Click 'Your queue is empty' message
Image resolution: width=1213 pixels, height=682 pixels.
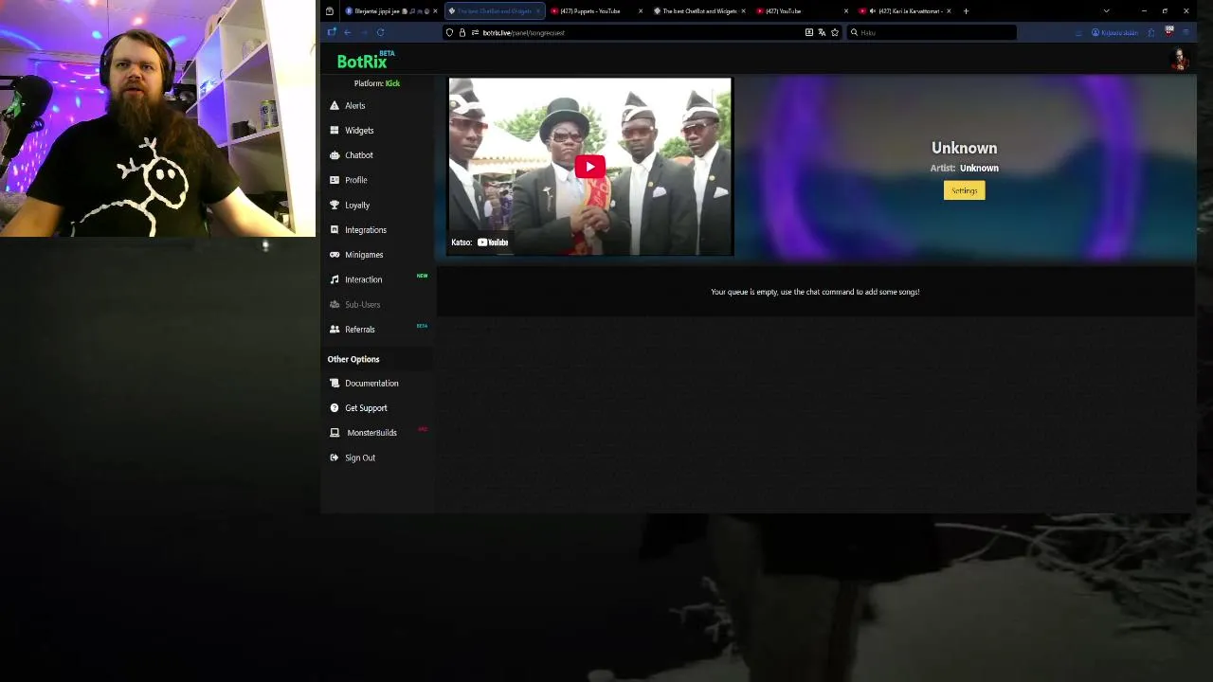click(815, 292)
